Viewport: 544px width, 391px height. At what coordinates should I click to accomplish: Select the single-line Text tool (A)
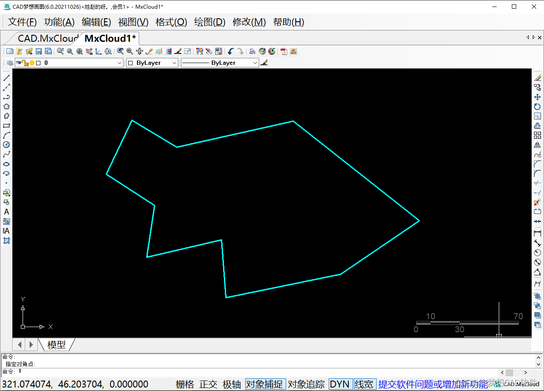click(7, 212)
